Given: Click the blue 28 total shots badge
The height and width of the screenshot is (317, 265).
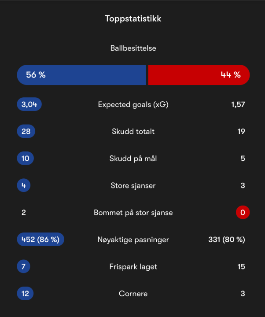Looking at the screenshot, I should click(26, 132).
